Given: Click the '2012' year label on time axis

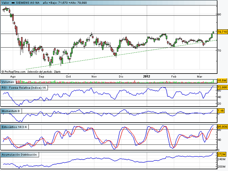Looking at the screenshot, I should tap(146, 76).
